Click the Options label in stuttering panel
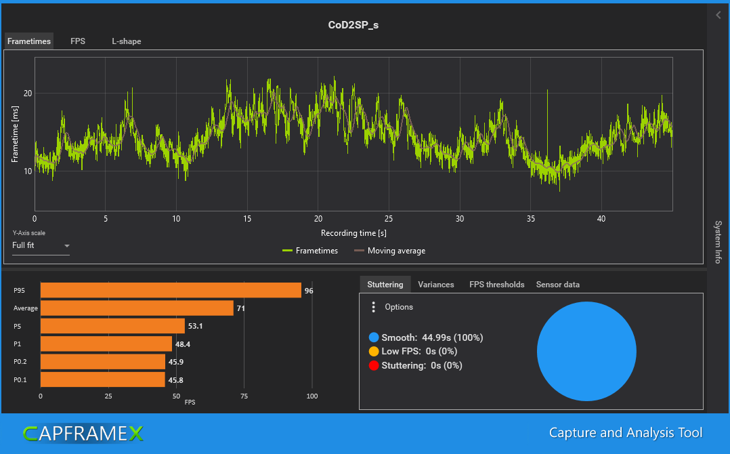730x454 pixels. click(x=398, y=307)
